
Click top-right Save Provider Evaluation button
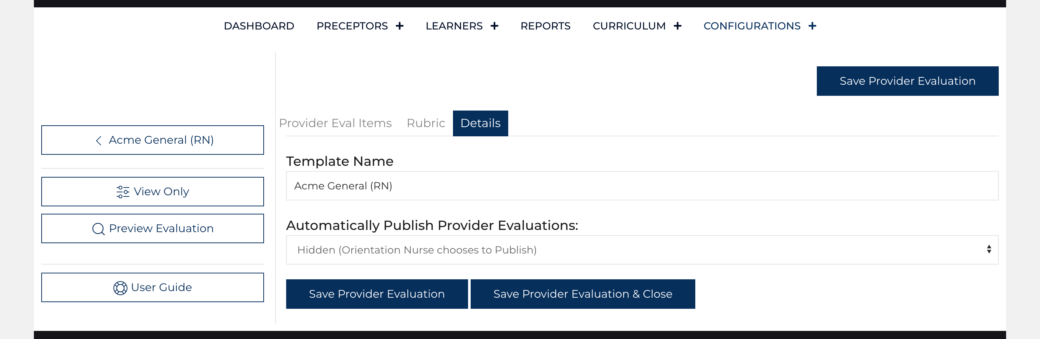click(907, 81)
